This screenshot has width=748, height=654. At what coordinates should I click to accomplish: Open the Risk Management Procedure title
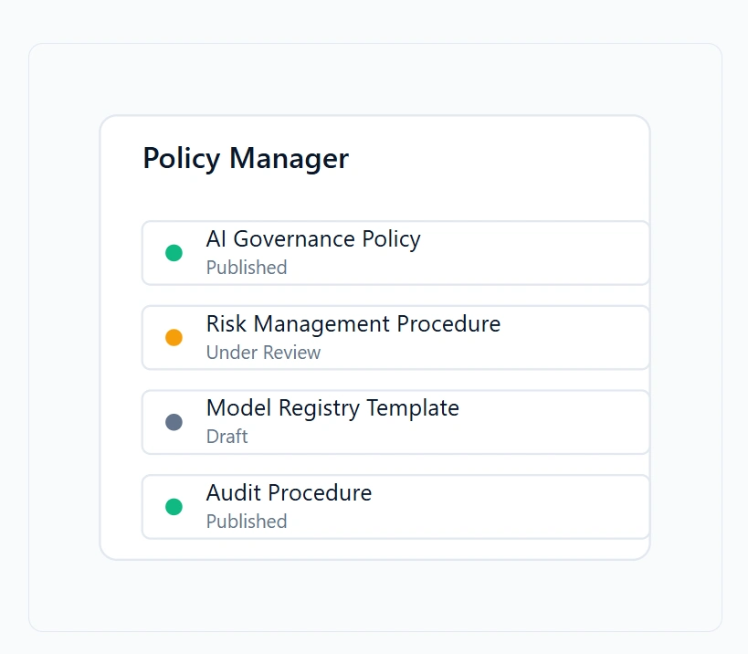353,324
